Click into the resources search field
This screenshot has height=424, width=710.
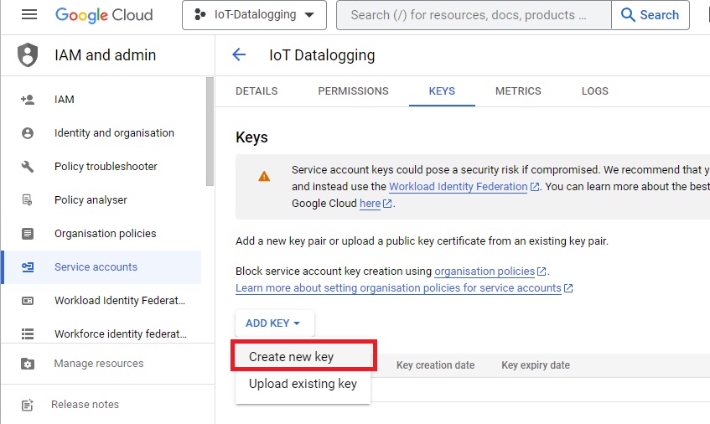pyautogui.click(x=474, y=15)
